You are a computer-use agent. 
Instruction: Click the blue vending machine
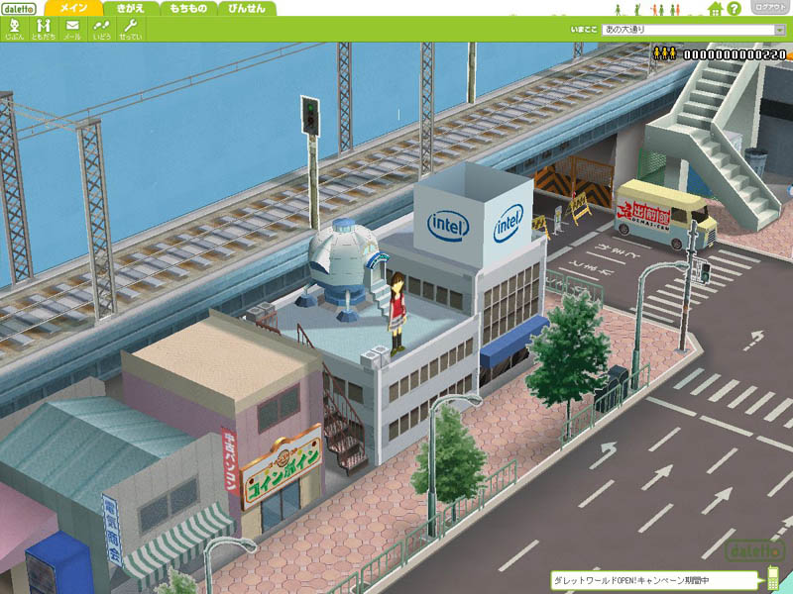coord(59,563)
